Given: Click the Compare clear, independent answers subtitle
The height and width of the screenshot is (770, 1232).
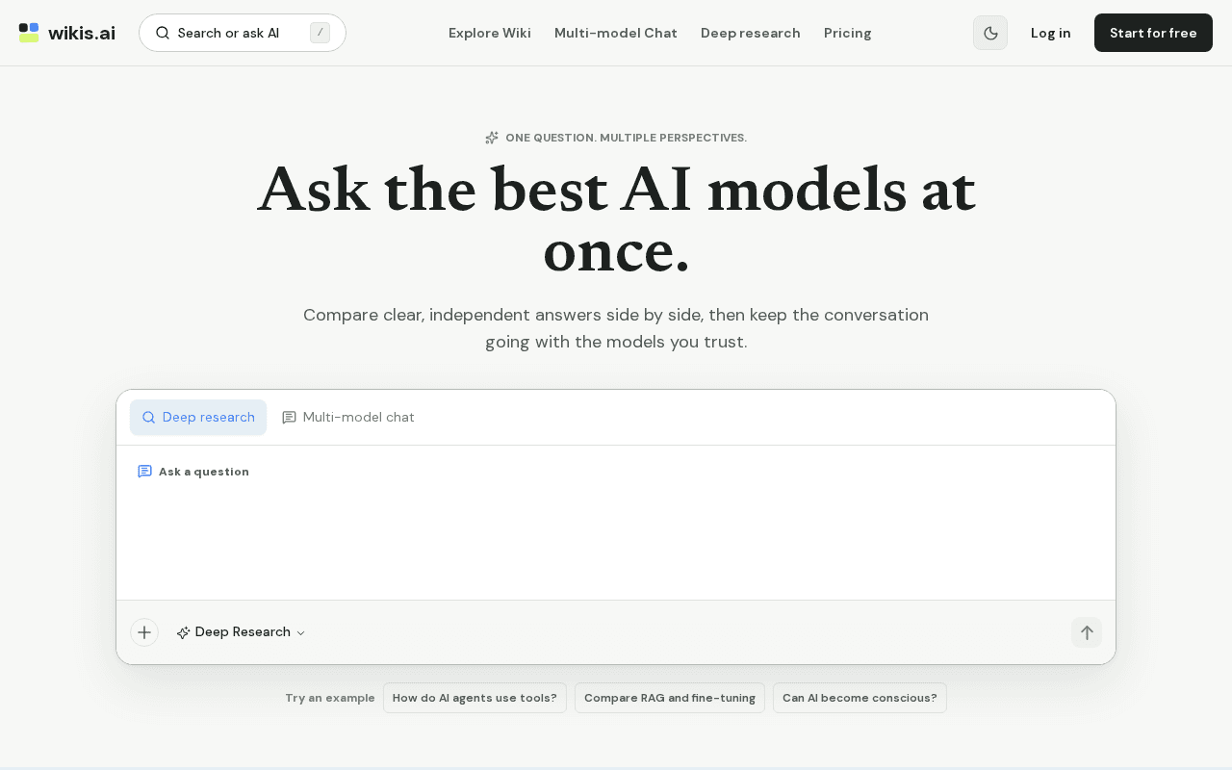Looking at the screenshot, I should coord(616,328).
